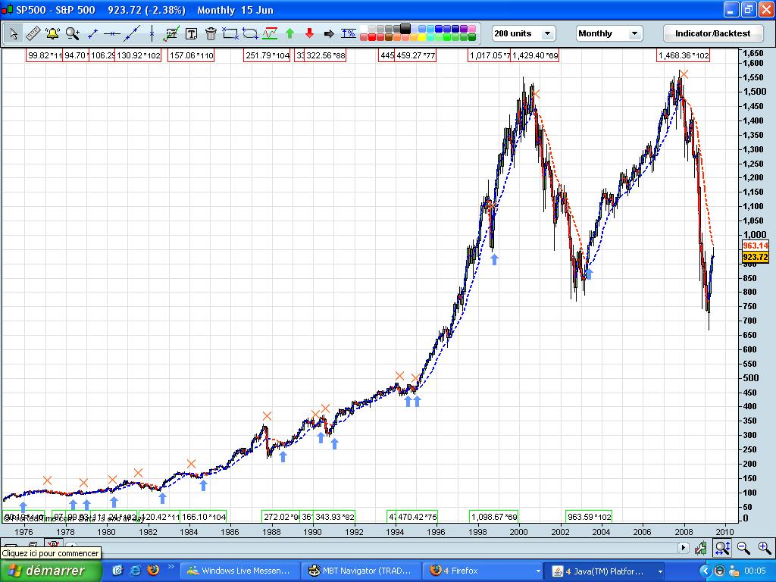Click the Indicator/Backtest button
This screenshot has width=776, height=582.
pyautogui.click(x=712, y=33)
